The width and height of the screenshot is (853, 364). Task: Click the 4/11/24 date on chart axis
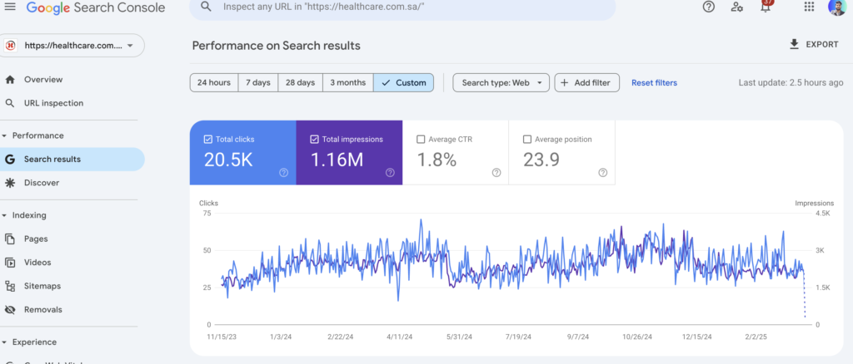400,337
